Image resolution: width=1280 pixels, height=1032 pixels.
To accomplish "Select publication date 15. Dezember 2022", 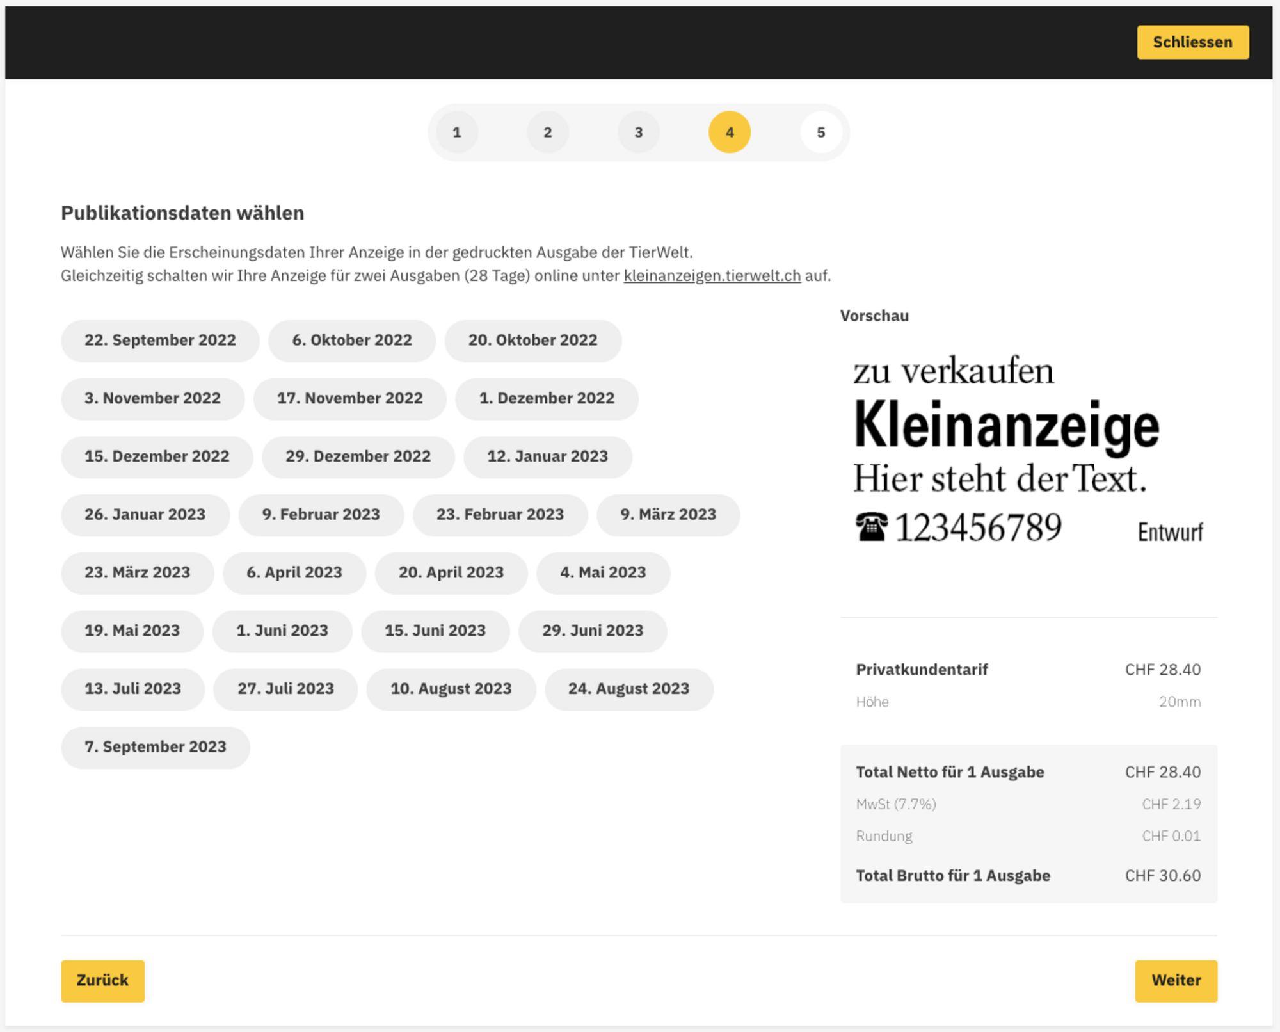I will point(157,457).
